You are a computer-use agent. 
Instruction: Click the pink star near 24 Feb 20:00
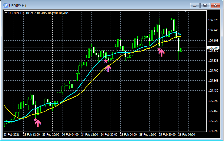(105, 61)
